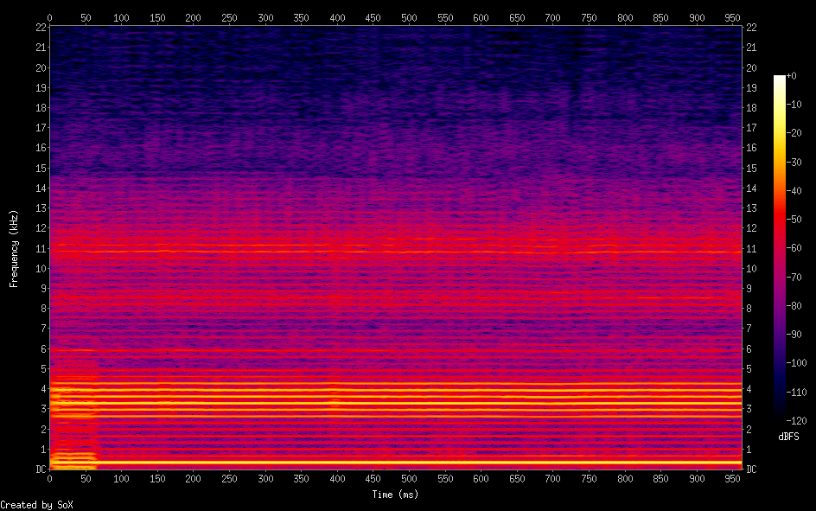Click the DC label on right frequency axis
This screenshot has width=816, height=511.
click(752, 469)
